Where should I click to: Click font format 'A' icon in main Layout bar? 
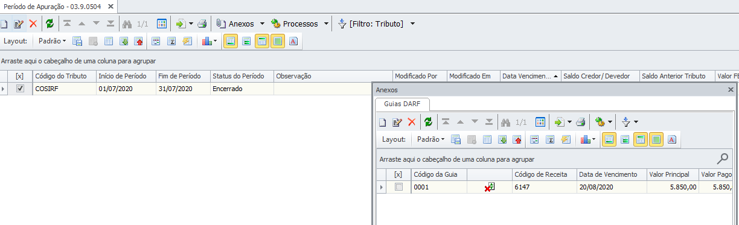[x=293, y=41]
